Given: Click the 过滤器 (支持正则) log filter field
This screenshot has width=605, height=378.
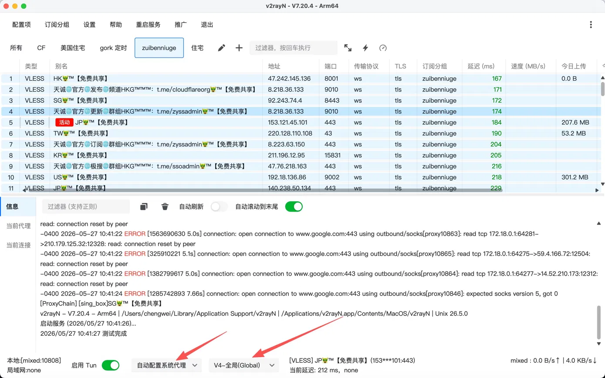Looking at the screenshot, I should coord(86,206).
